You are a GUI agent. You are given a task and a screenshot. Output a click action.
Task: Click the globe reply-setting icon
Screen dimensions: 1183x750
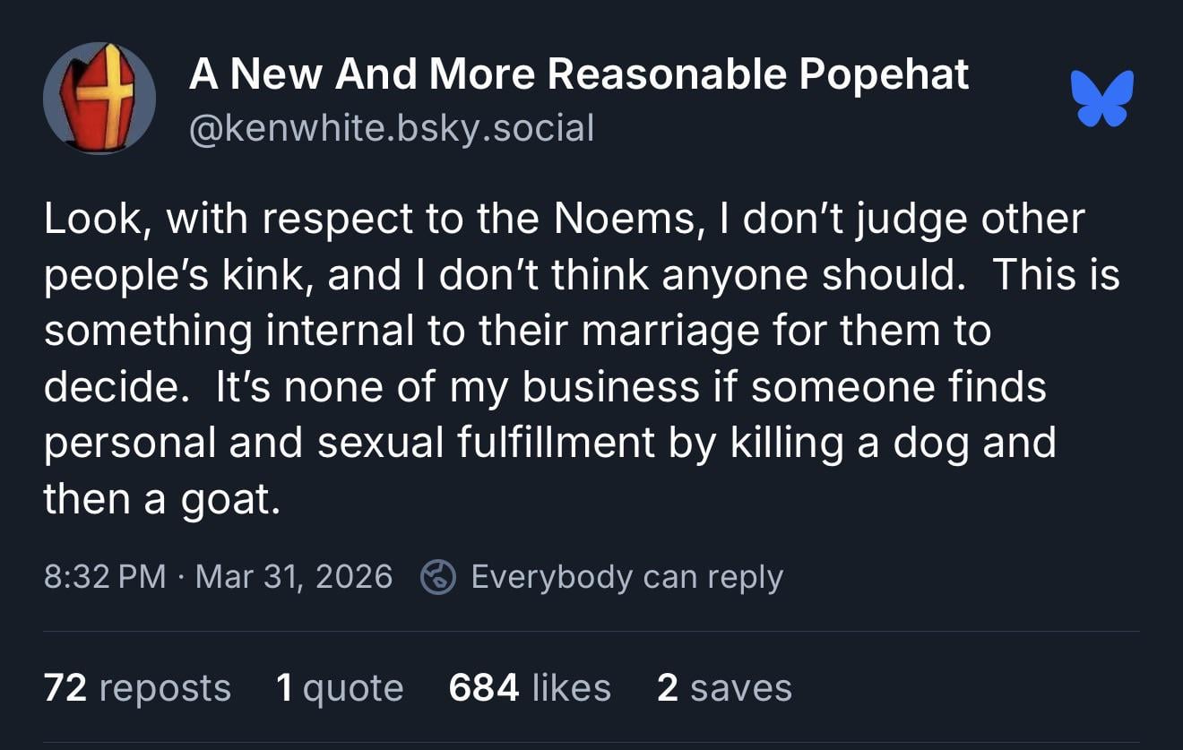pos(438,577)
